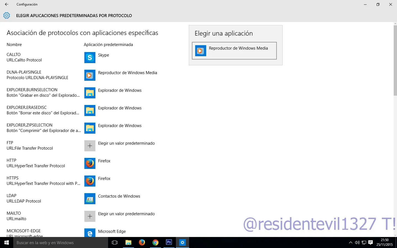Click the vertical scrollbar thumb

395,61
